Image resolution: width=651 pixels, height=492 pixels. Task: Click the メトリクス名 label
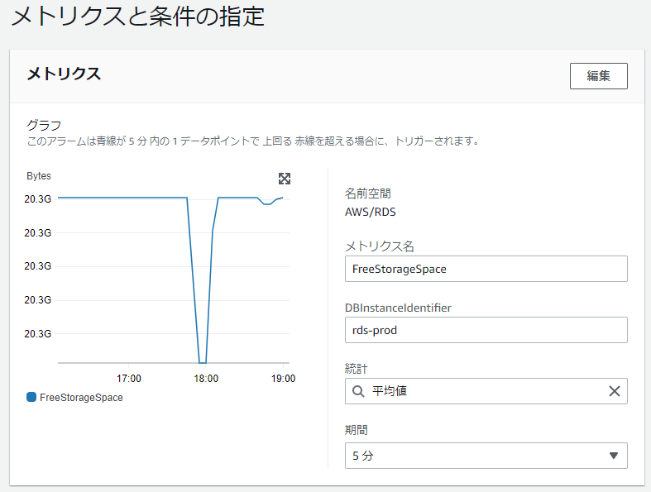[x=380, y=246]
